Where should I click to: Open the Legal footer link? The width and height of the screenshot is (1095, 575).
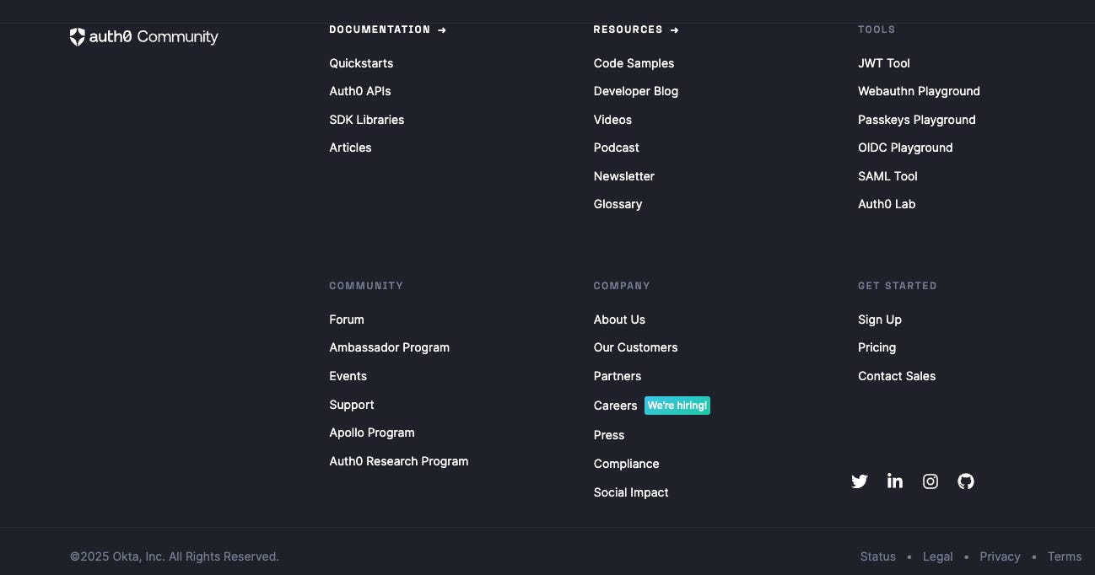tap(938, 556)
